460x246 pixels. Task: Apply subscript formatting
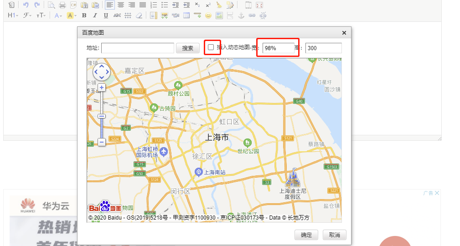click(x=197, y=5)
